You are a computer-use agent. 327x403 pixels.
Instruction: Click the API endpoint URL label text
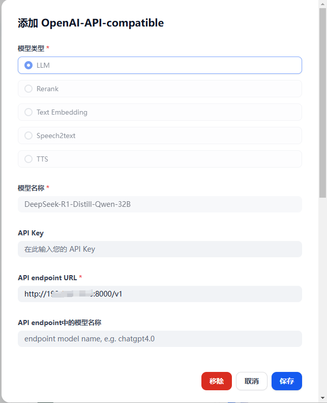pos(47,278)
